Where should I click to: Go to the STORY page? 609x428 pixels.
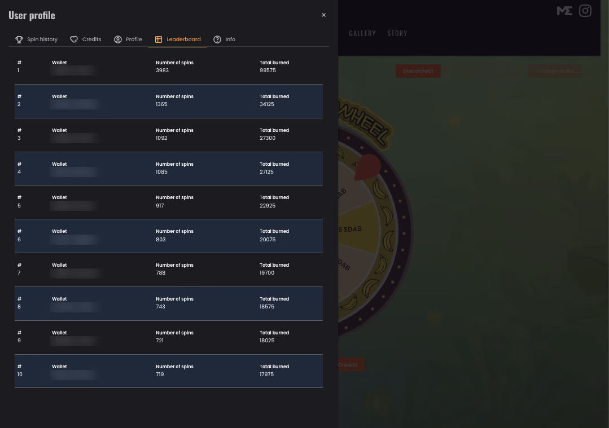(397, 33)
